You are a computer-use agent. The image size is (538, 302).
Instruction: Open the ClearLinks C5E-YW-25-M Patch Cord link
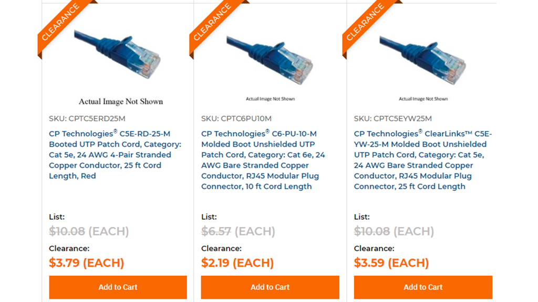pos(422,160)
